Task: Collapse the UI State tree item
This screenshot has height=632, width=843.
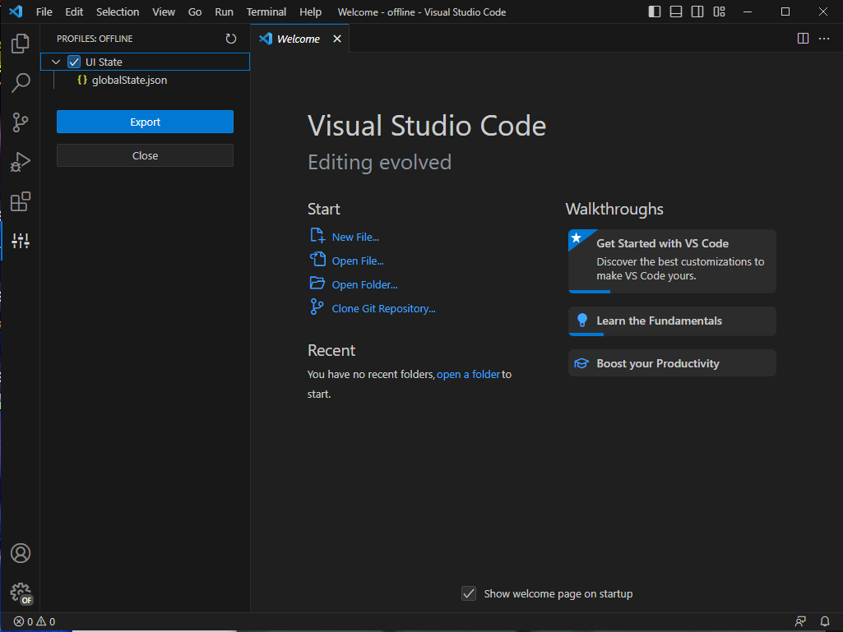Action: (56, 61)
